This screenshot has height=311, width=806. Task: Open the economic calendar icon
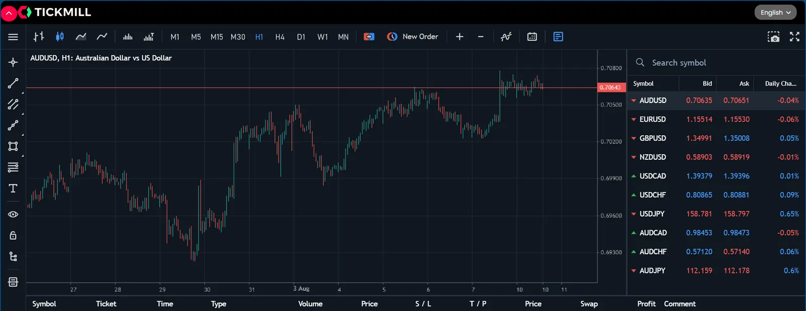point(532,37)
